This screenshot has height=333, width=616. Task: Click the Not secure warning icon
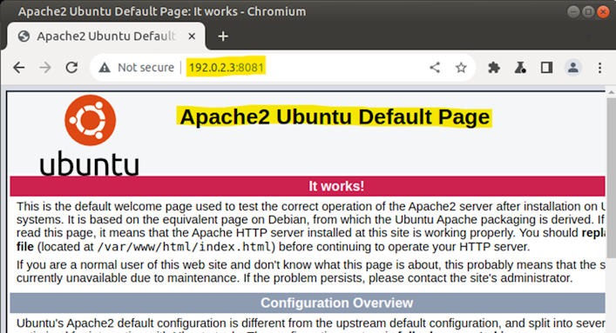(x=105, y=68)
